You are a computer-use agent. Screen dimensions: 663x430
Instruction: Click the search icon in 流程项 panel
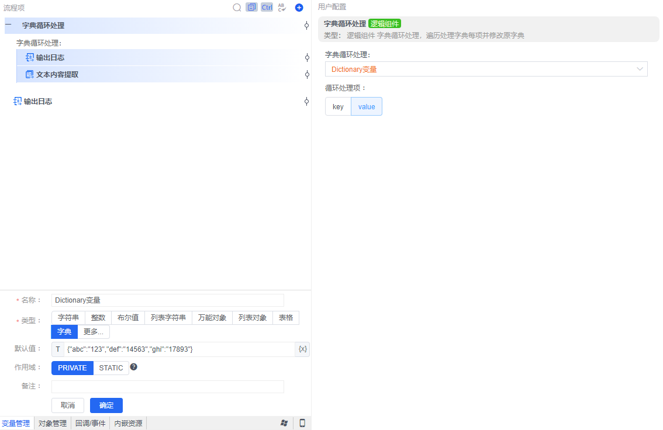click(x=237, y=7)
